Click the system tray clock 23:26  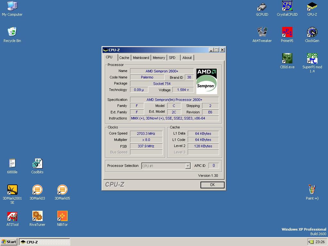(x=320, y=242)
